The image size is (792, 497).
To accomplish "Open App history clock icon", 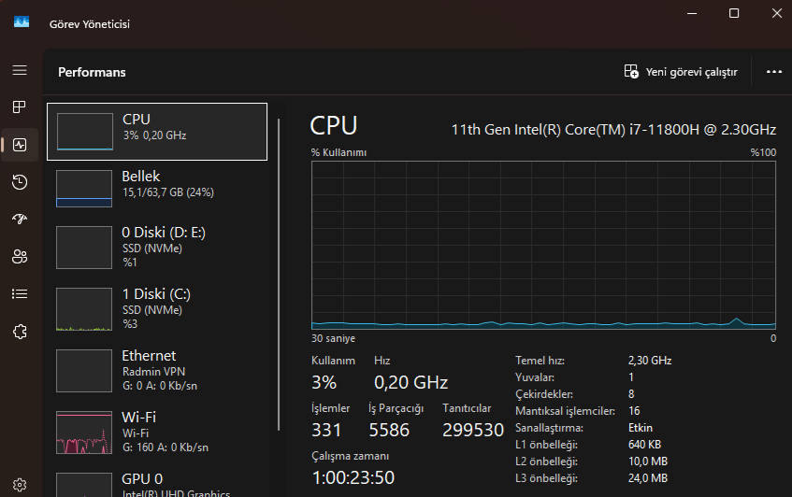I will (x=20, y=181).
